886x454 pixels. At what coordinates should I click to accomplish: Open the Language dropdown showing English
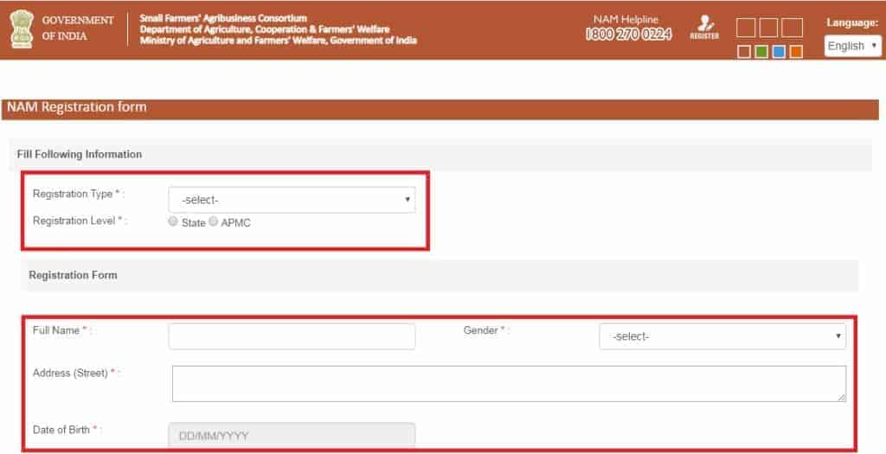[852, 46]
